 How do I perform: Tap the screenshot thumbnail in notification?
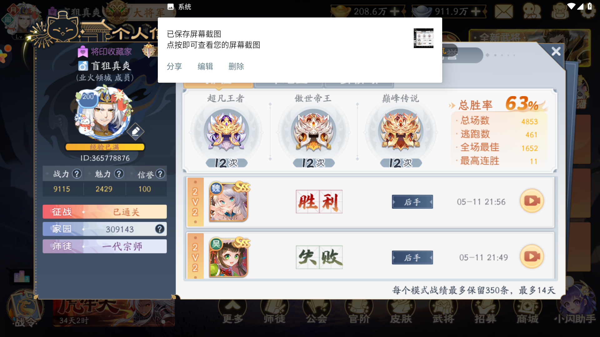423,38
